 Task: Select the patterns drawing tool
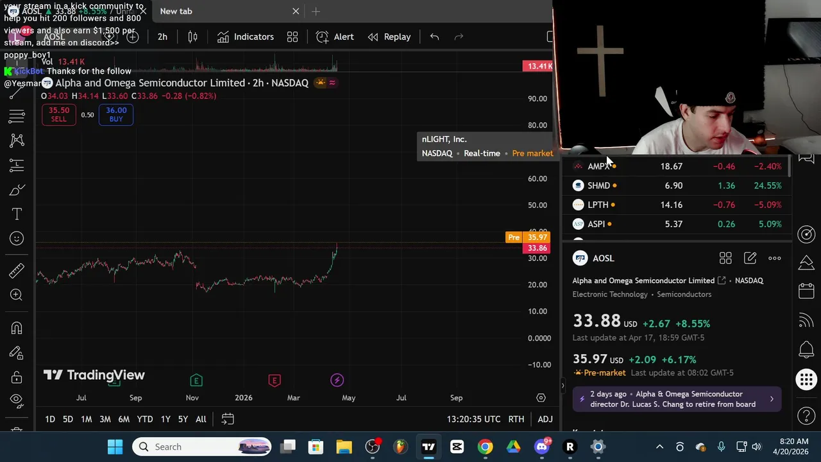tap(17, 141)
